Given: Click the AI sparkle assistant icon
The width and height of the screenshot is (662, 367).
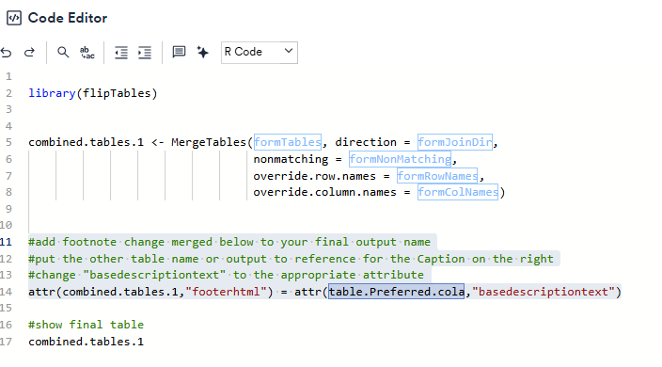Looking at the screenshot, I should (203, 52).
